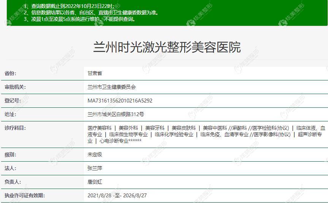Click the 审批机关 row label
The image size is (328, 203).
pos(15,87)
